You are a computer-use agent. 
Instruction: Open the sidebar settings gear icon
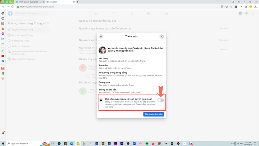pyautogui.click(x=3, y=13)
